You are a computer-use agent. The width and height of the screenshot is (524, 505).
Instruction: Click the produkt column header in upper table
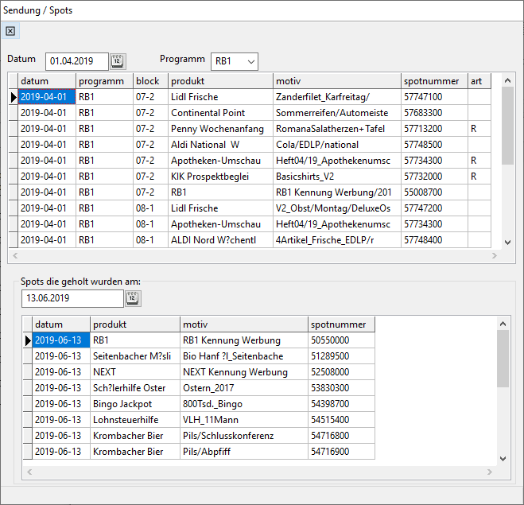pyautogui.click(x=219, y=81)
